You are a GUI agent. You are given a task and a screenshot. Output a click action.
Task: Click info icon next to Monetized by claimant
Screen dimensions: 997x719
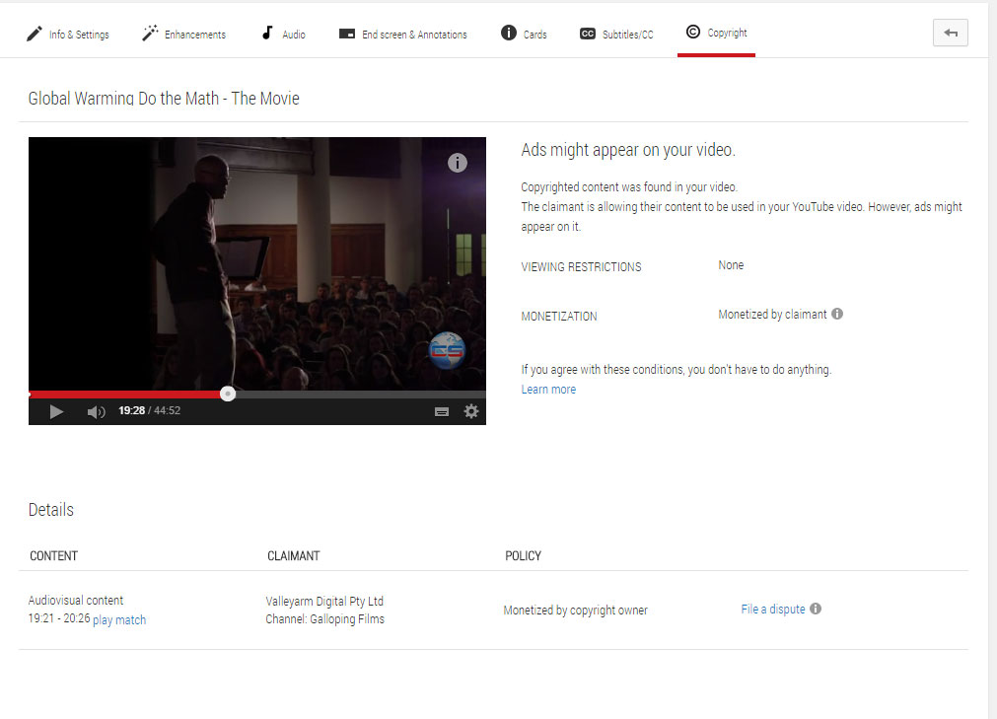(837, 315)
